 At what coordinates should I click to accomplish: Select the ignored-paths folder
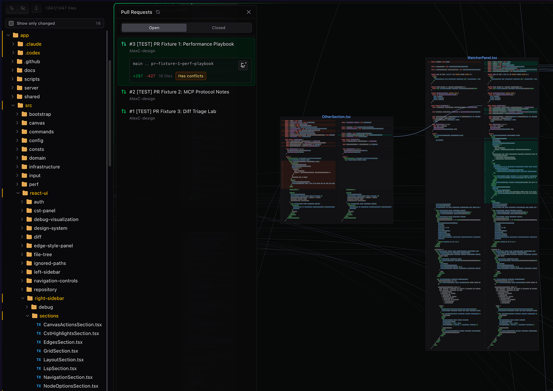pos(50,263)
